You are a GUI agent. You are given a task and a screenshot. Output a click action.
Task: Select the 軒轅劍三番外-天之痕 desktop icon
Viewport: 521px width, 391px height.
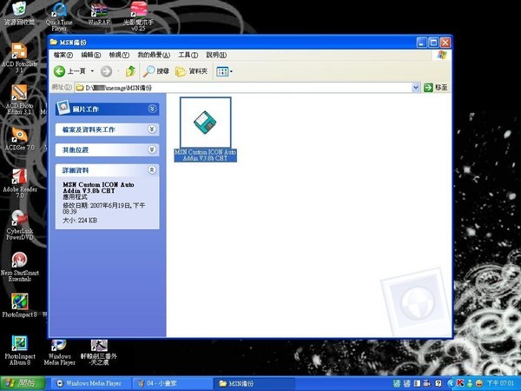pyautogui.click(x=99, y=353)
